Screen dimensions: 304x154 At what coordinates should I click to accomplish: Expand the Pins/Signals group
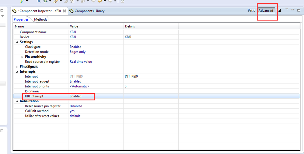coord(17,67)
